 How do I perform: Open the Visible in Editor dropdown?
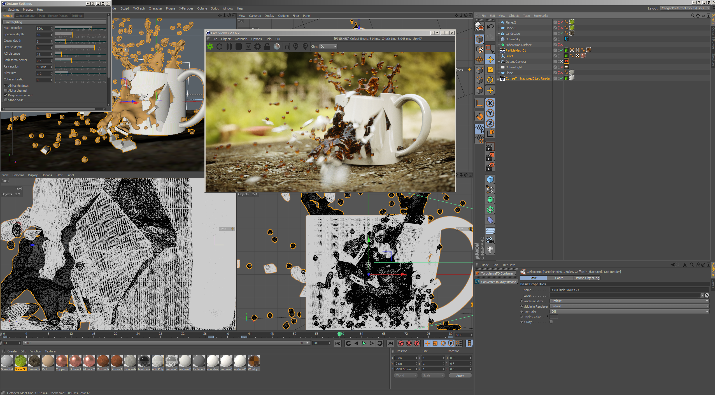(x=628, y=301)
